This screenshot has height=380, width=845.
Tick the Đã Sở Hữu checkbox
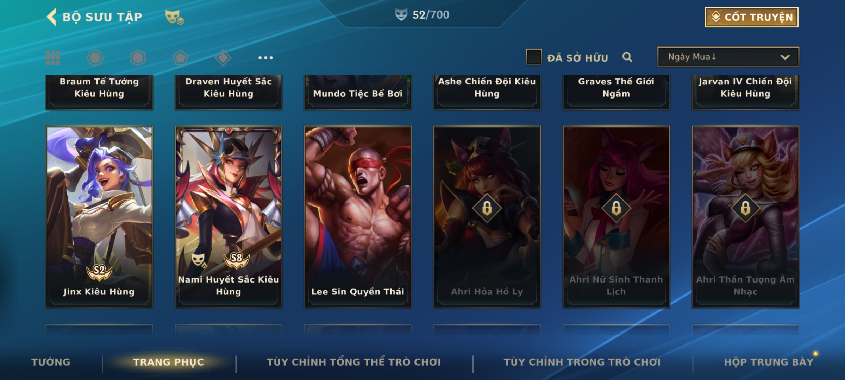(534, 57)
